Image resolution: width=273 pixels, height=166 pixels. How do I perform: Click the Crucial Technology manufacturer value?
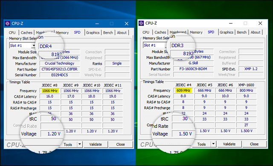[x=60, y=63]
